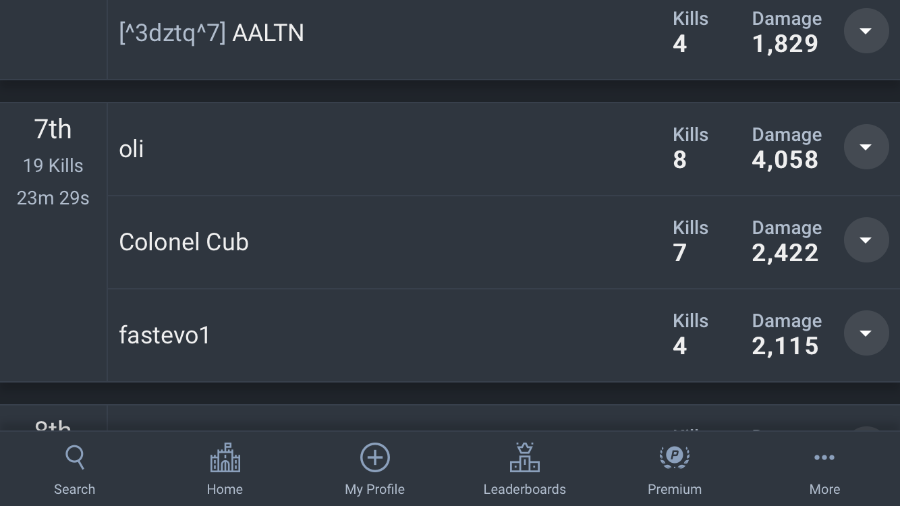Tap oli's Damage 4,058 stat
Screen dimensions: 900x506
pyautogui.click(x=787, y=148)
